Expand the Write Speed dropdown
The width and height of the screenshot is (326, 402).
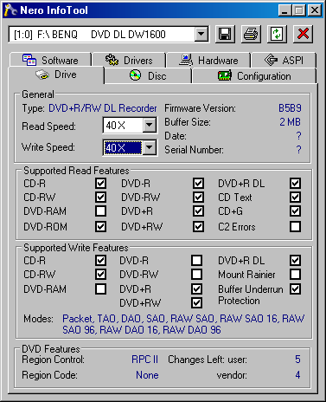pos(150,147)
